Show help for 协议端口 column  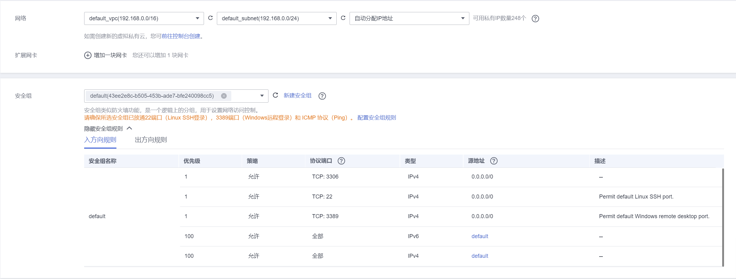coord(341,161)
